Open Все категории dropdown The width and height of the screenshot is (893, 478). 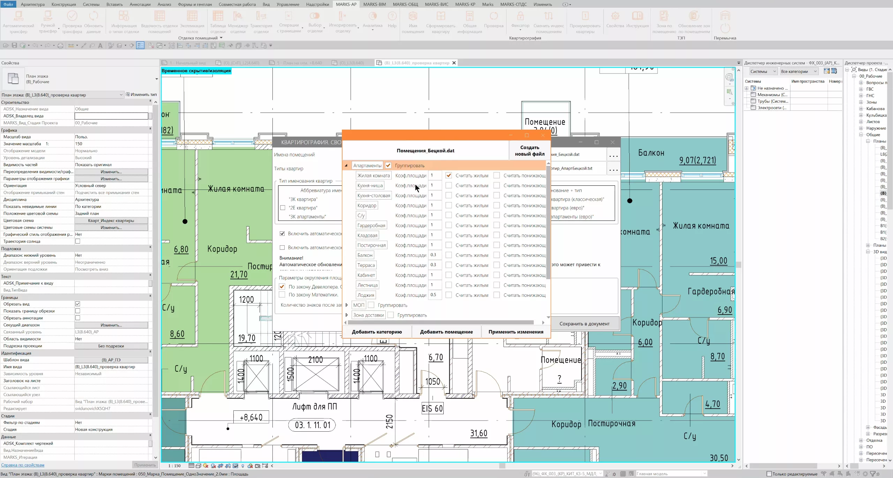798,71
